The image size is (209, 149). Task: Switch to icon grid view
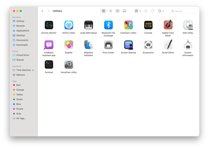click(x=104, y=11)
